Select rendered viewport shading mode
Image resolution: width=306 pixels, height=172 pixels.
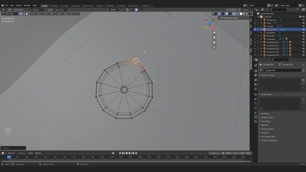click(x=247, y=14)
